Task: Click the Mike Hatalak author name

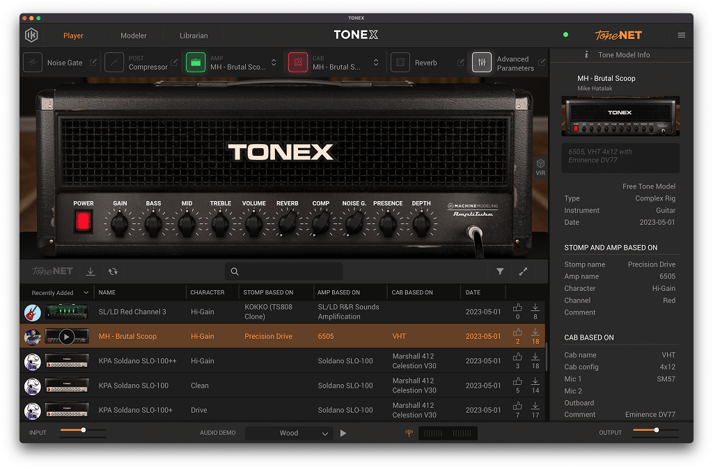Action: 595,88
